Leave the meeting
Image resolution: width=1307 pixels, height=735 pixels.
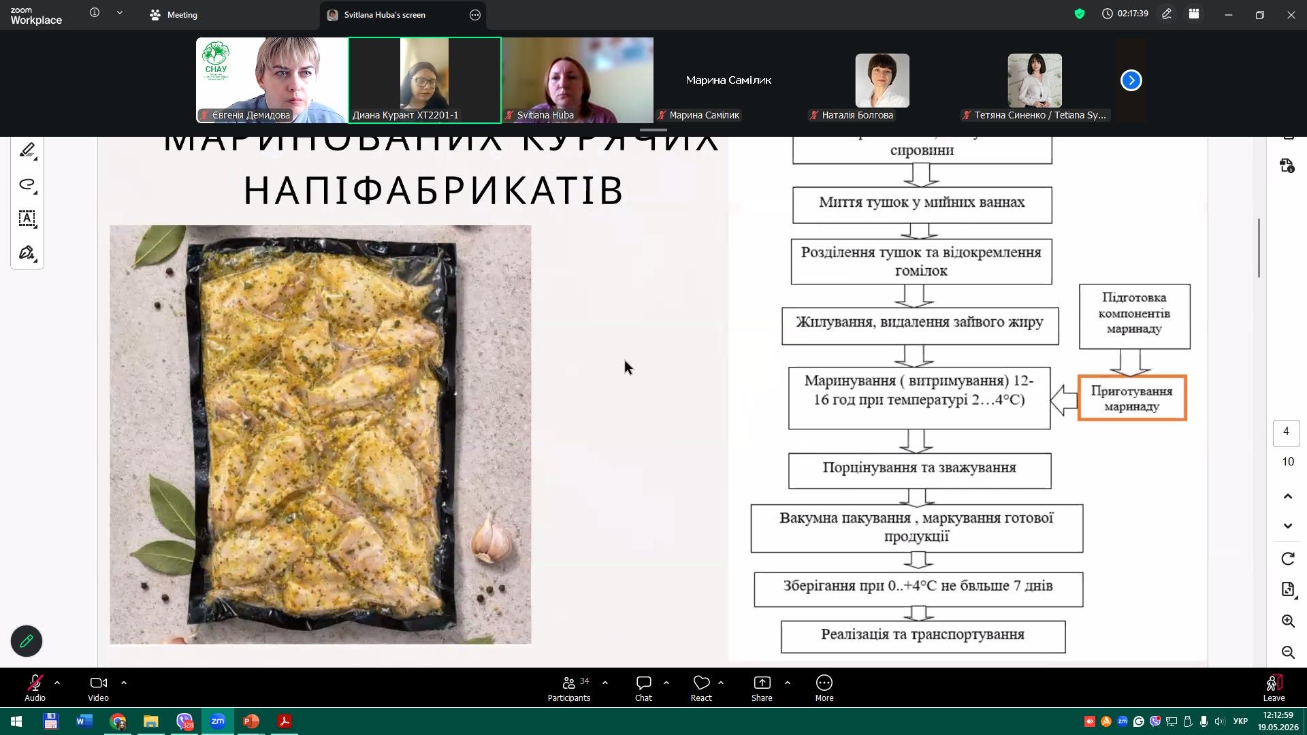tap(1274, 688)
